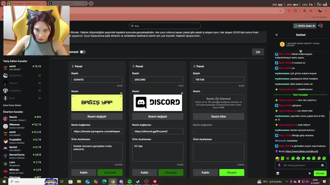Open Chrome extensions puzzle icon
Screen dimensions: 330x185
[295, 11]
